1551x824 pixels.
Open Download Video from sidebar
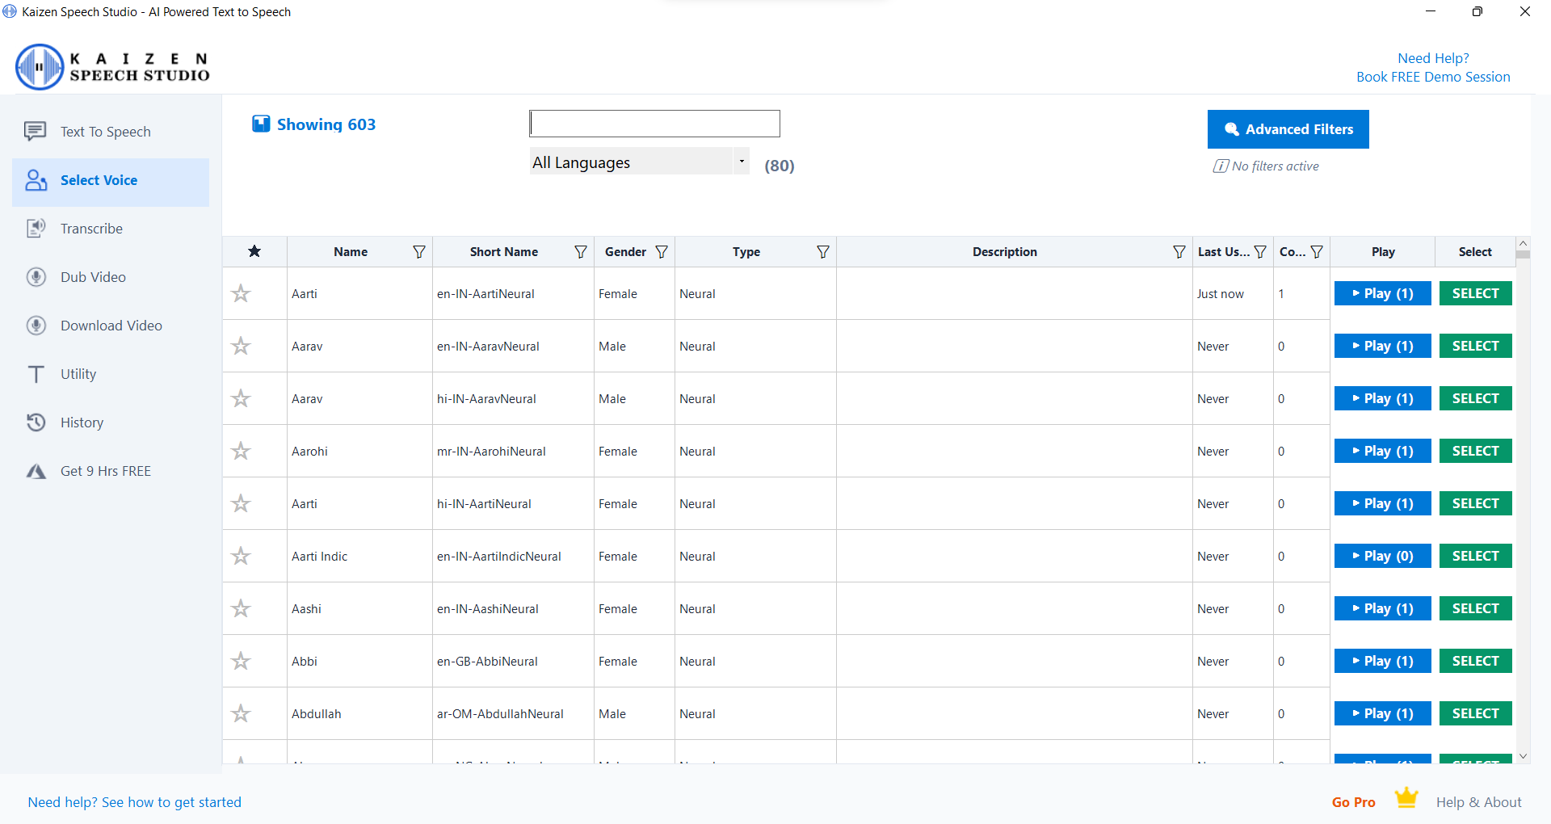pos(111,326)
